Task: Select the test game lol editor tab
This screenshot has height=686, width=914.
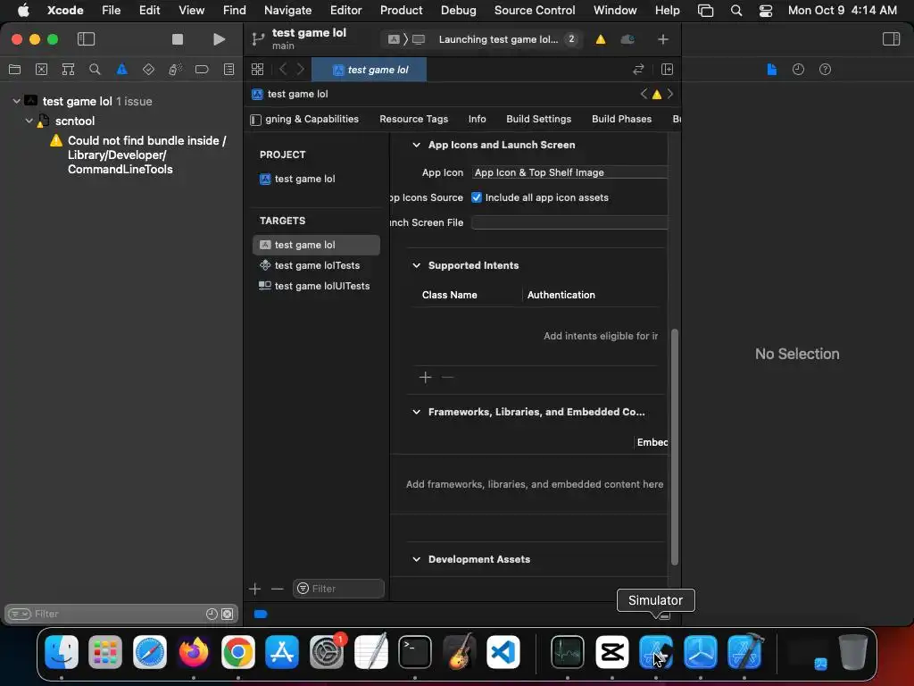Action: pyautogui.click(x=370, y=70)
